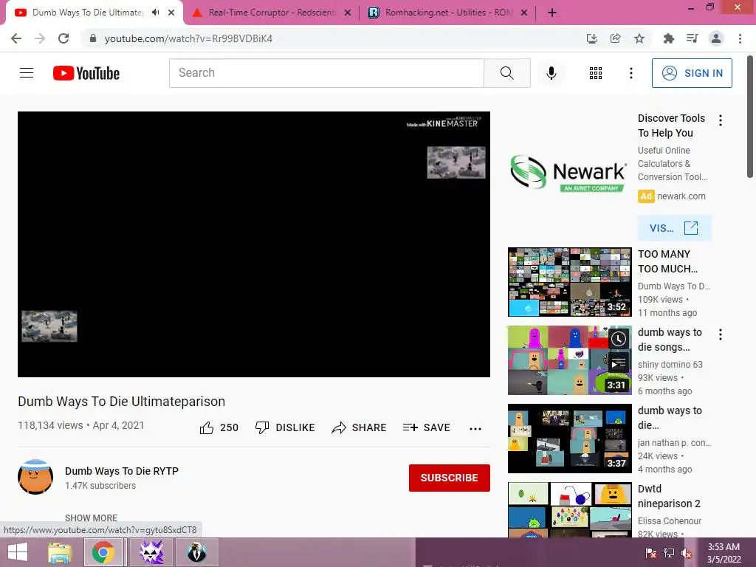Open the TOO MANY TOO MUCH video thumbnail

coord(569,282)
